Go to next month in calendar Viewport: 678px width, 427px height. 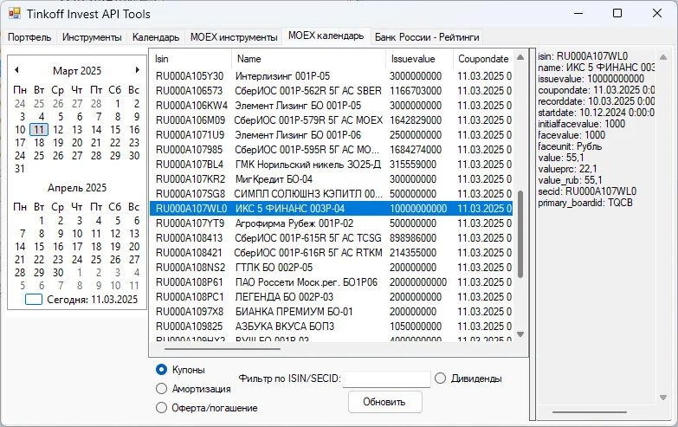point(138,69)
